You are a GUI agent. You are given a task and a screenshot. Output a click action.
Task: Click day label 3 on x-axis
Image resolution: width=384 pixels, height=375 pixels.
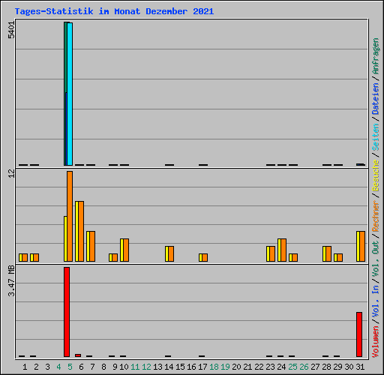tap(47, 367)
